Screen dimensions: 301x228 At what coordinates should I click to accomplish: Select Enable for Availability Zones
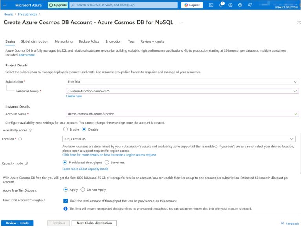coord(65,129)
